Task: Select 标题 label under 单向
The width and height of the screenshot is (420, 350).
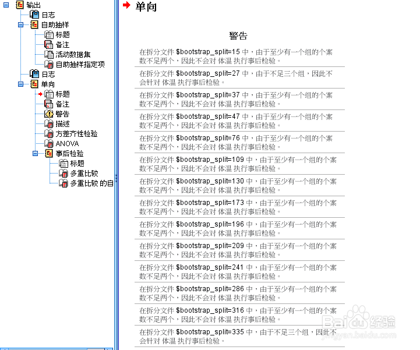Action: pos(62,94)
